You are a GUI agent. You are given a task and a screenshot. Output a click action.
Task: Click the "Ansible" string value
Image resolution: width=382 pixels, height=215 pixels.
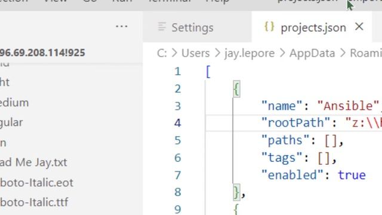point(349,106)
